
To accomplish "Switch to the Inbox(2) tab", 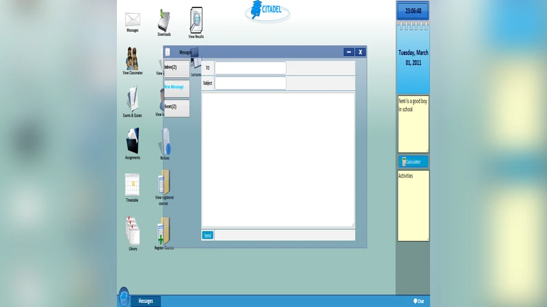I will click(x=176, y=68).
